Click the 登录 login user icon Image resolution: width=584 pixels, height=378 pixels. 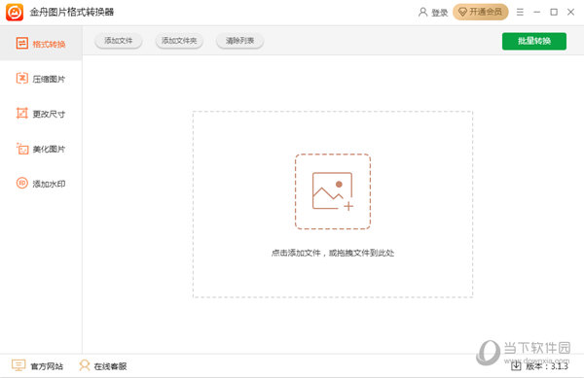click(x=422, y=13)
